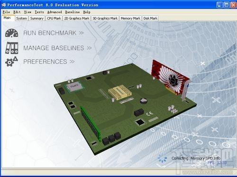Click the speedometer Run Benchmark icon
The height and width of the screenshot is (177, 237).
point(11,33)
